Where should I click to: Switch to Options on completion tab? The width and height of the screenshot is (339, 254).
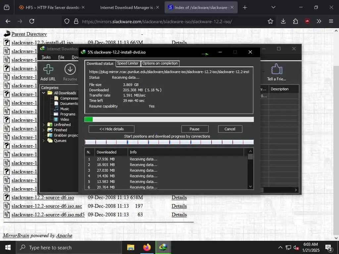pyautogui.click(x=160, y=63)
